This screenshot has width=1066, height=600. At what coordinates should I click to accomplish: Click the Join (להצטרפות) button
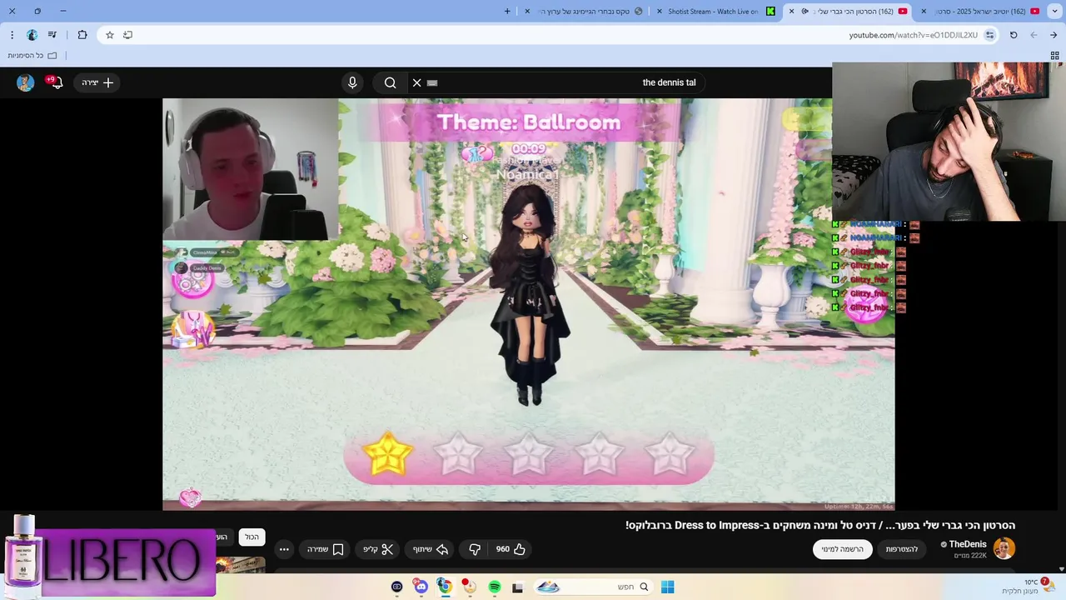pos(901,549)
